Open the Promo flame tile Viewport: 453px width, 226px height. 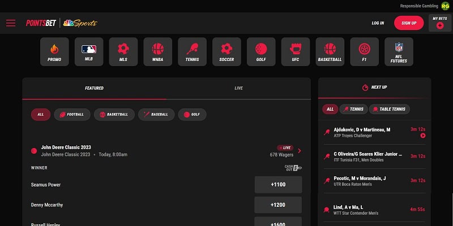[x=54, y=51]
